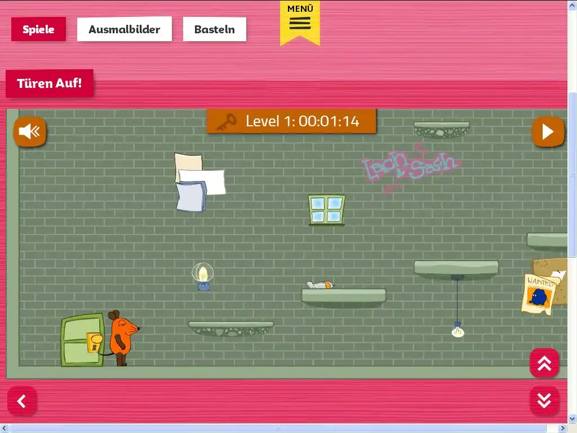The width and height of the screenshot is (577, 433).
Task: Switch to the Basteln tab
Action: click(215, 29)
